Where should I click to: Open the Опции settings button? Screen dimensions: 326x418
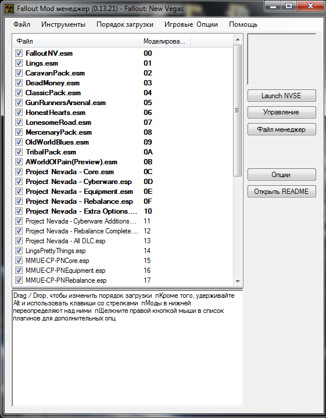tap(281, 175)
